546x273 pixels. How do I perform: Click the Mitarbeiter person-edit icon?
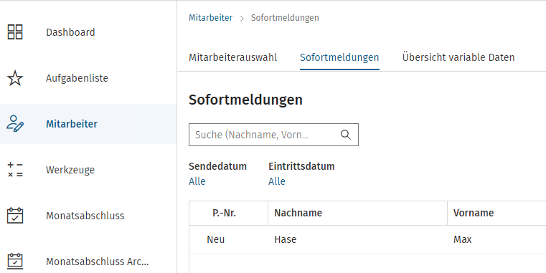click(x=15, y=124)
